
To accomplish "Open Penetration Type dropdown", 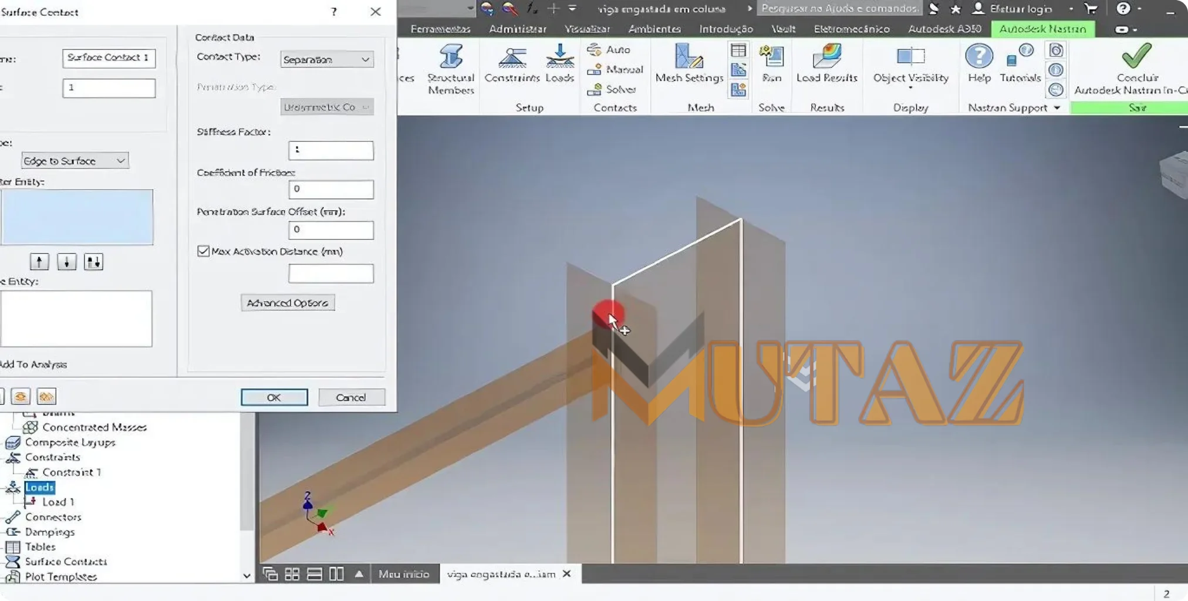I will (327, 107).
